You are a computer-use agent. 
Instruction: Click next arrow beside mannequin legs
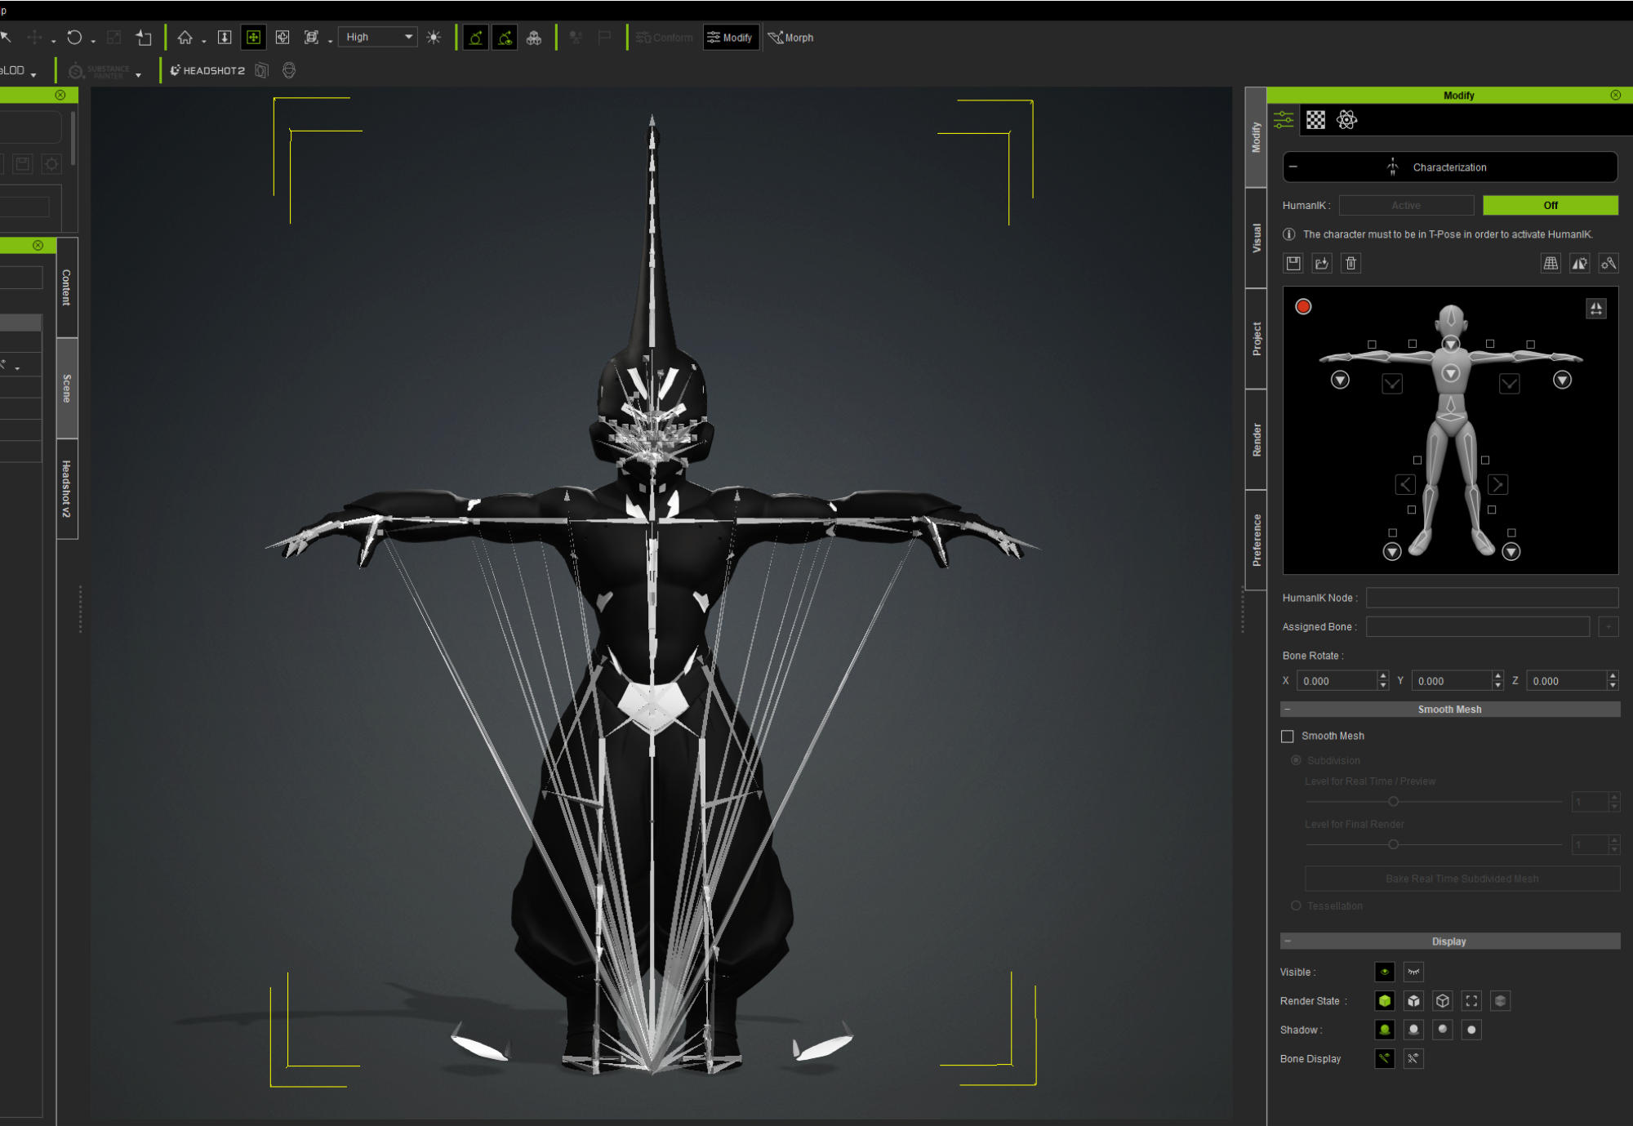tap(1497, 484)
